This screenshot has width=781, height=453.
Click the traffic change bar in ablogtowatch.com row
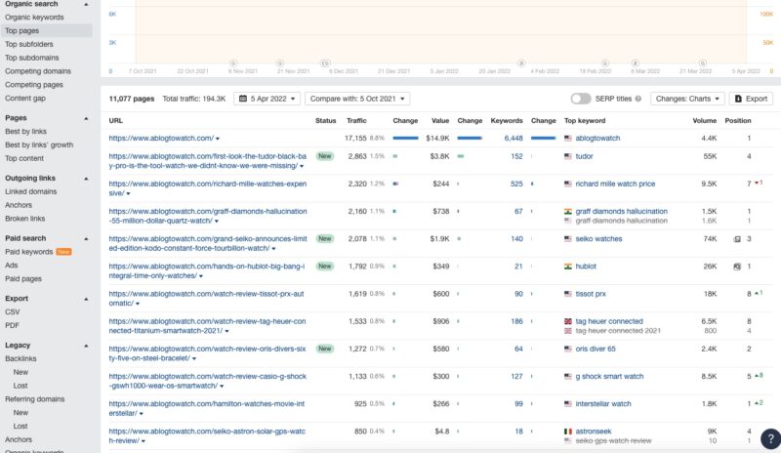[x=405, y=138]
